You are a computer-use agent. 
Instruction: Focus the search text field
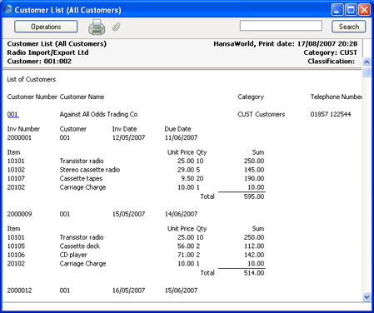point(281,26)
